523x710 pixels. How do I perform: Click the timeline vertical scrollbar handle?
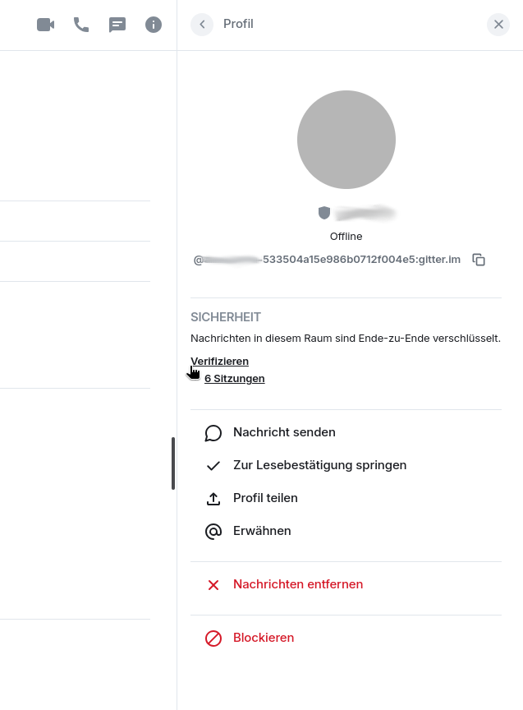172,463
